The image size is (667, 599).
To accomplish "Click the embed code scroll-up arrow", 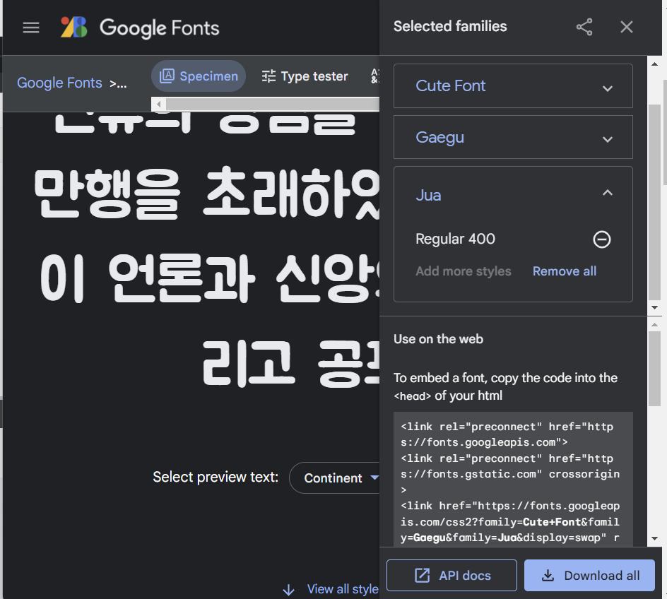I will [654, 324].
